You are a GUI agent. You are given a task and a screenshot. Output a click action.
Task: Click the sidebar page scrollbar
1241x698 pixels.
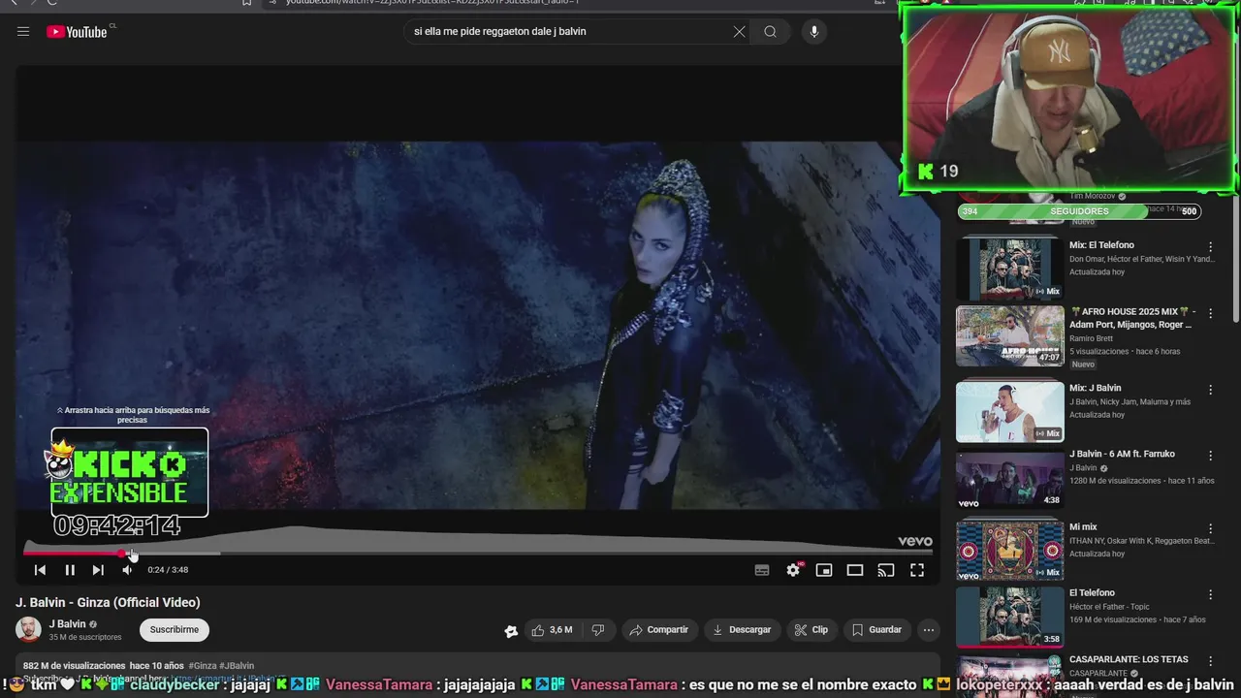[1235, 262]
